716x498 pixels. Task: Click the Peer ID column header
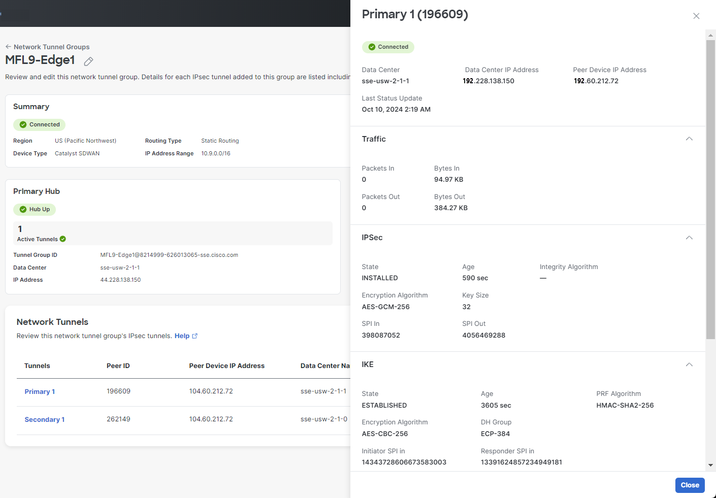[118, 366]
